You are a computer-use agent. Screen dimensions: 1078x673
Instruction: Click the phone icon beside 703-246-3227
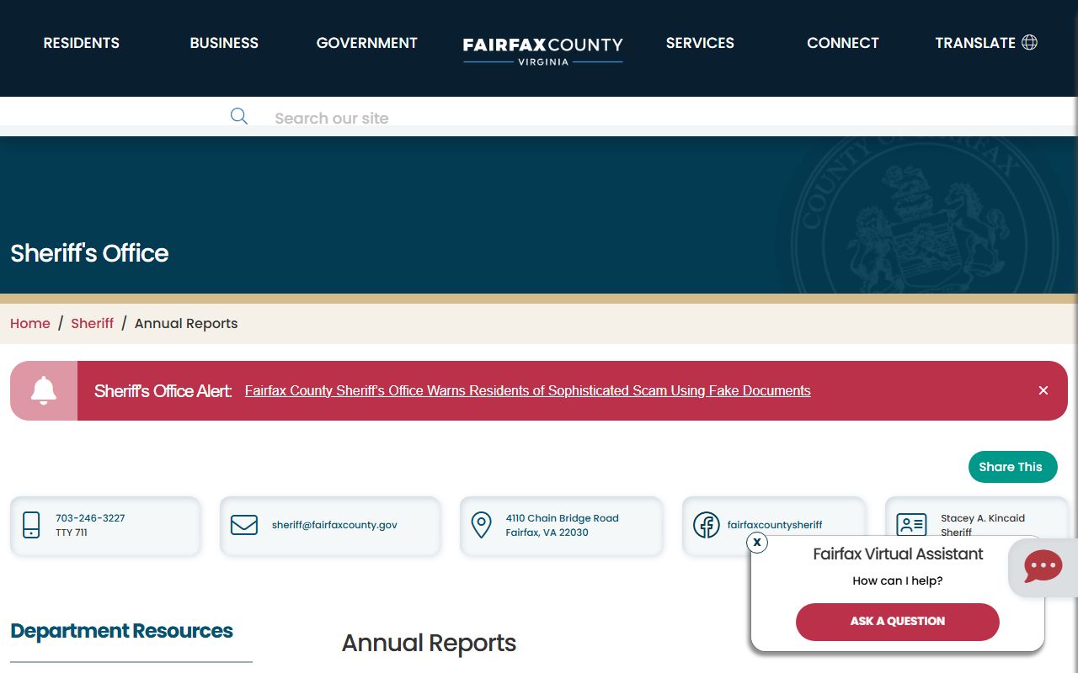31,525
